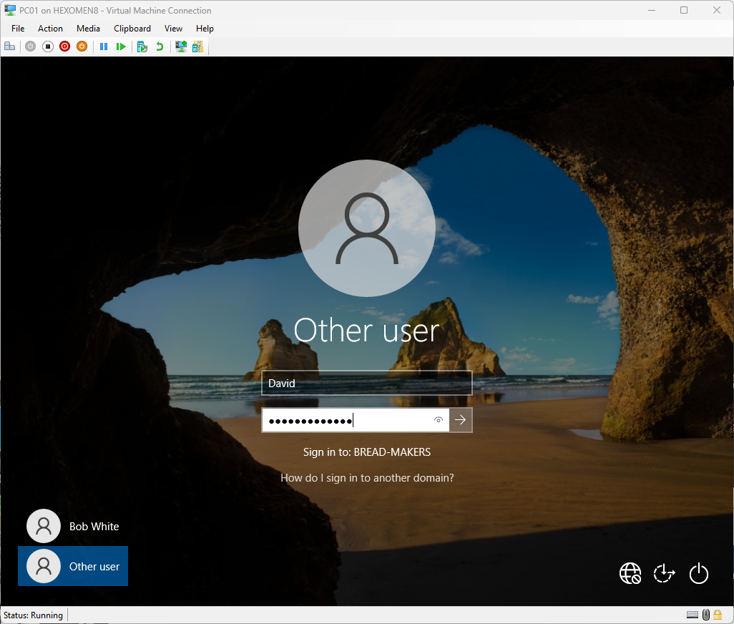Click the padlock icon in the status bar
This screenshot has width=734, height=624.
(x=717, y=615)
